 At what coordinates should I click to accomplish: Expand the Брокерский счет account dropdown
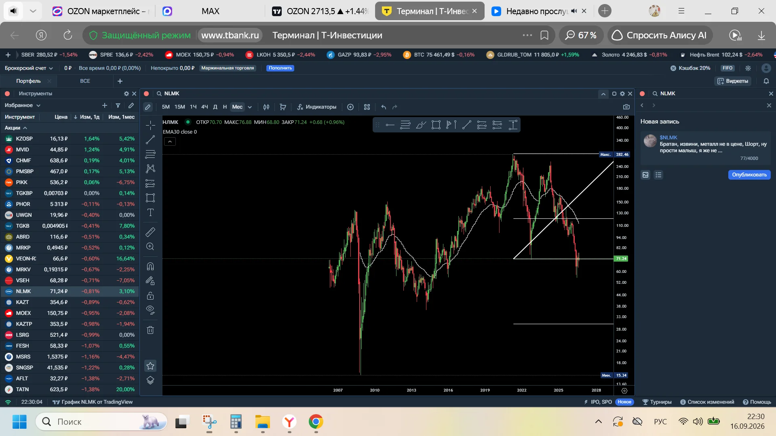(29, 68)
